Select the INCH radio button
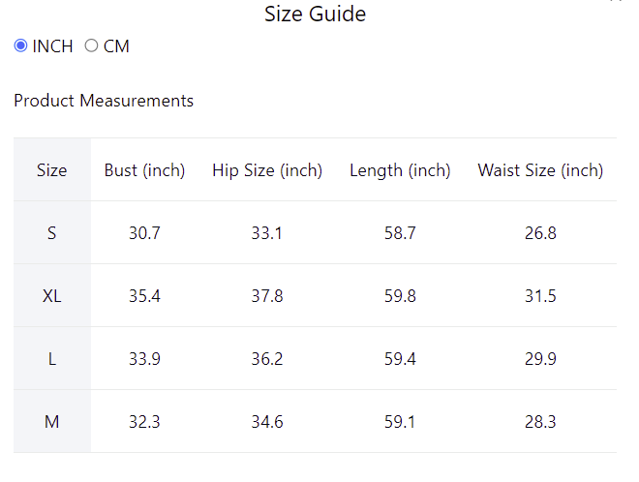639x482 pixels. (21, 45)
